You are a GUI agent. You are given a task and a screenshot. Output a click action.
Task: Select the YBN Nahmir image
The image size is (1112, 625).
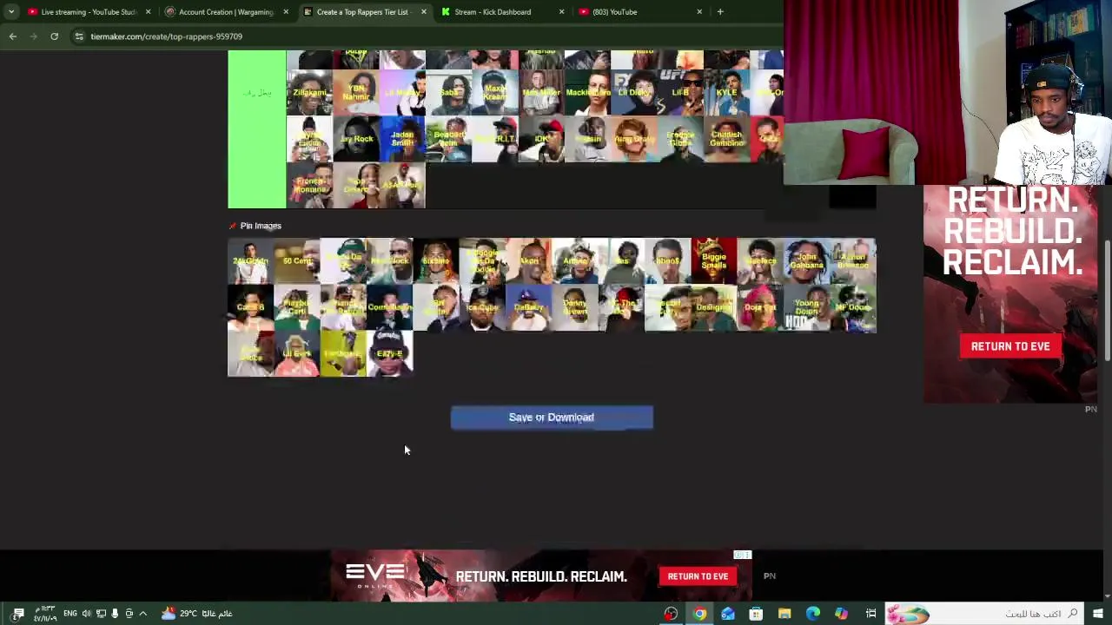point(356,93)
